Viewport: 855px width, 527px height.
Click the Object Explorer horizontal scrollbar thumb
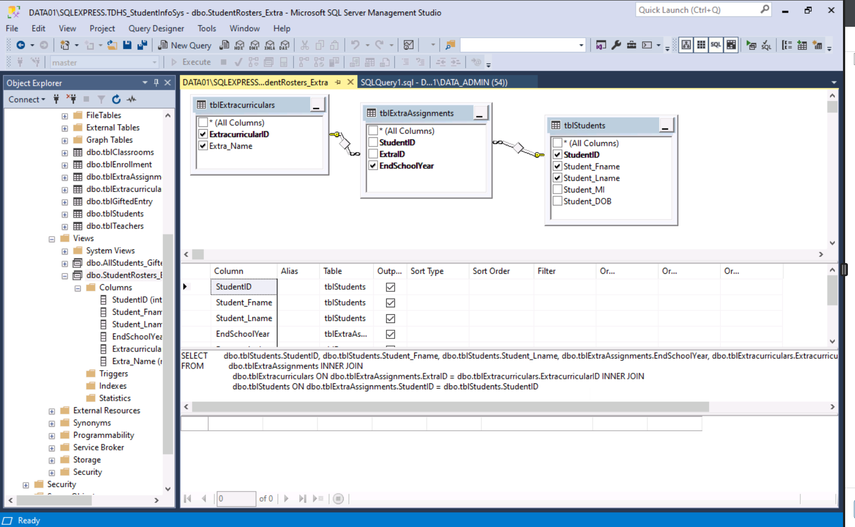point(54,500)
